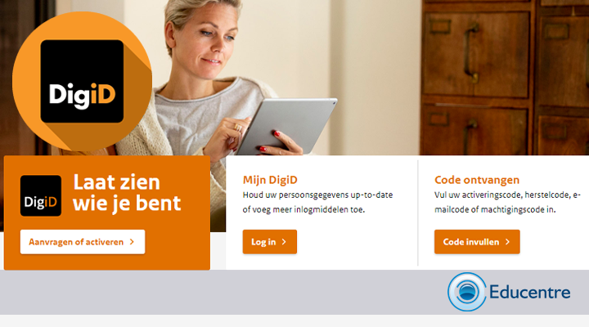Viewport: 589px width, 327px height.
Task: Click the Mijn DigiD description text
Action: pyautogui.click(x=317, y=203)
